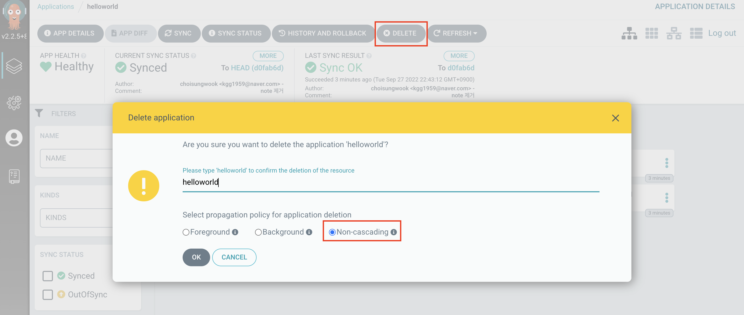Switch to the pods grid view icon
The height and width of the screenshot is (315, 744).
pyautogui.click(x=651, y=33)
